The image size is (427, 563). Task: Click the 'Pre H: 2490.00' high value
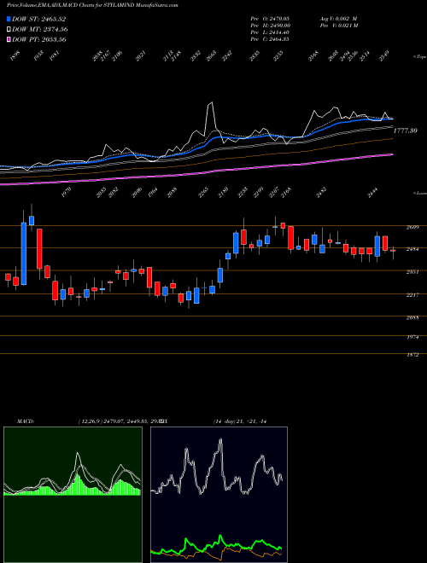(270, 26)
